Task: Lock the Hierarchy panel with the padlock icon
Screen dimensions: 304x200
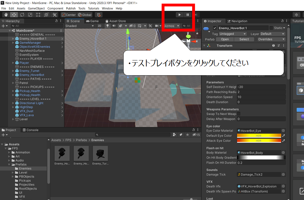Action: tap(57, 21)
